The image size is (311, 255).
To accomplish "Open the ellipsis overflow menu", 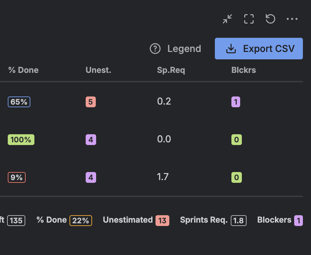I will 292,19.
